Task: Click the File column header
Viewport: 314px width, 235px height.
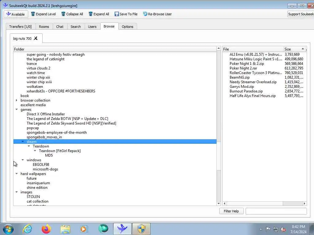Action: 253,49
